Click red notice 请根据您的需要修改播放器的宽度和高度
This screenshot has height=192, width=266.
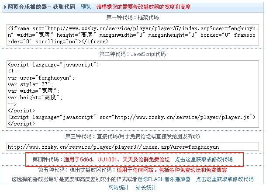click(144, 7)
